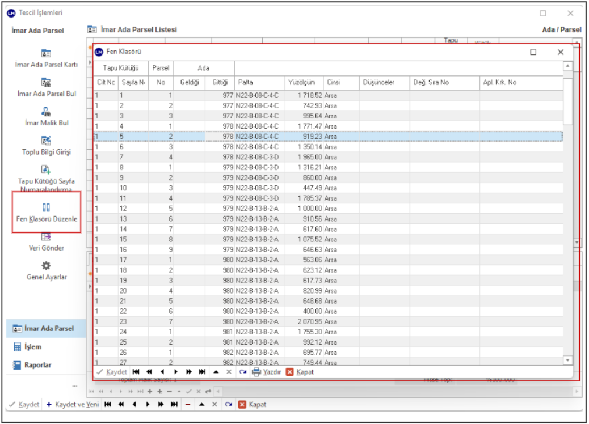The height and width of the screenshot is (424, 589).
Task: Click Yazdır printer button in Fen Klasörü
Action: [x=267, y=372]
